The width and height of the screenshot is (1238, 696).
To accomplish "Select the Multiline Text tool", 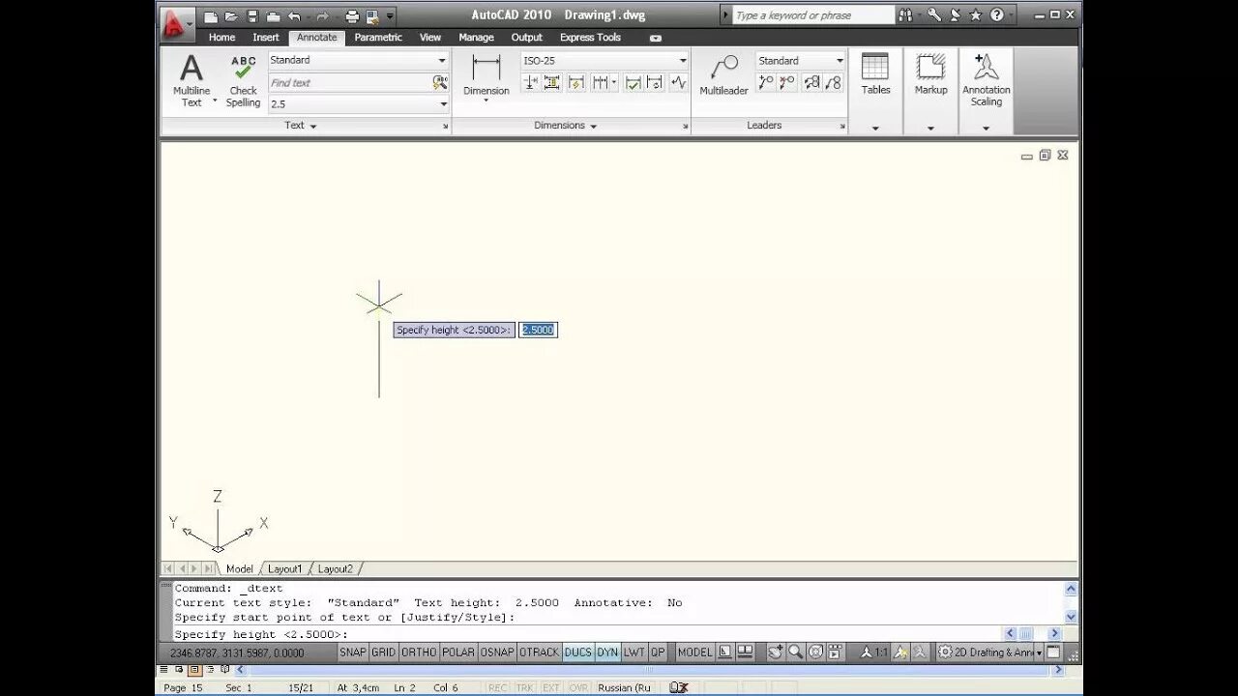I will pos(192,80).
